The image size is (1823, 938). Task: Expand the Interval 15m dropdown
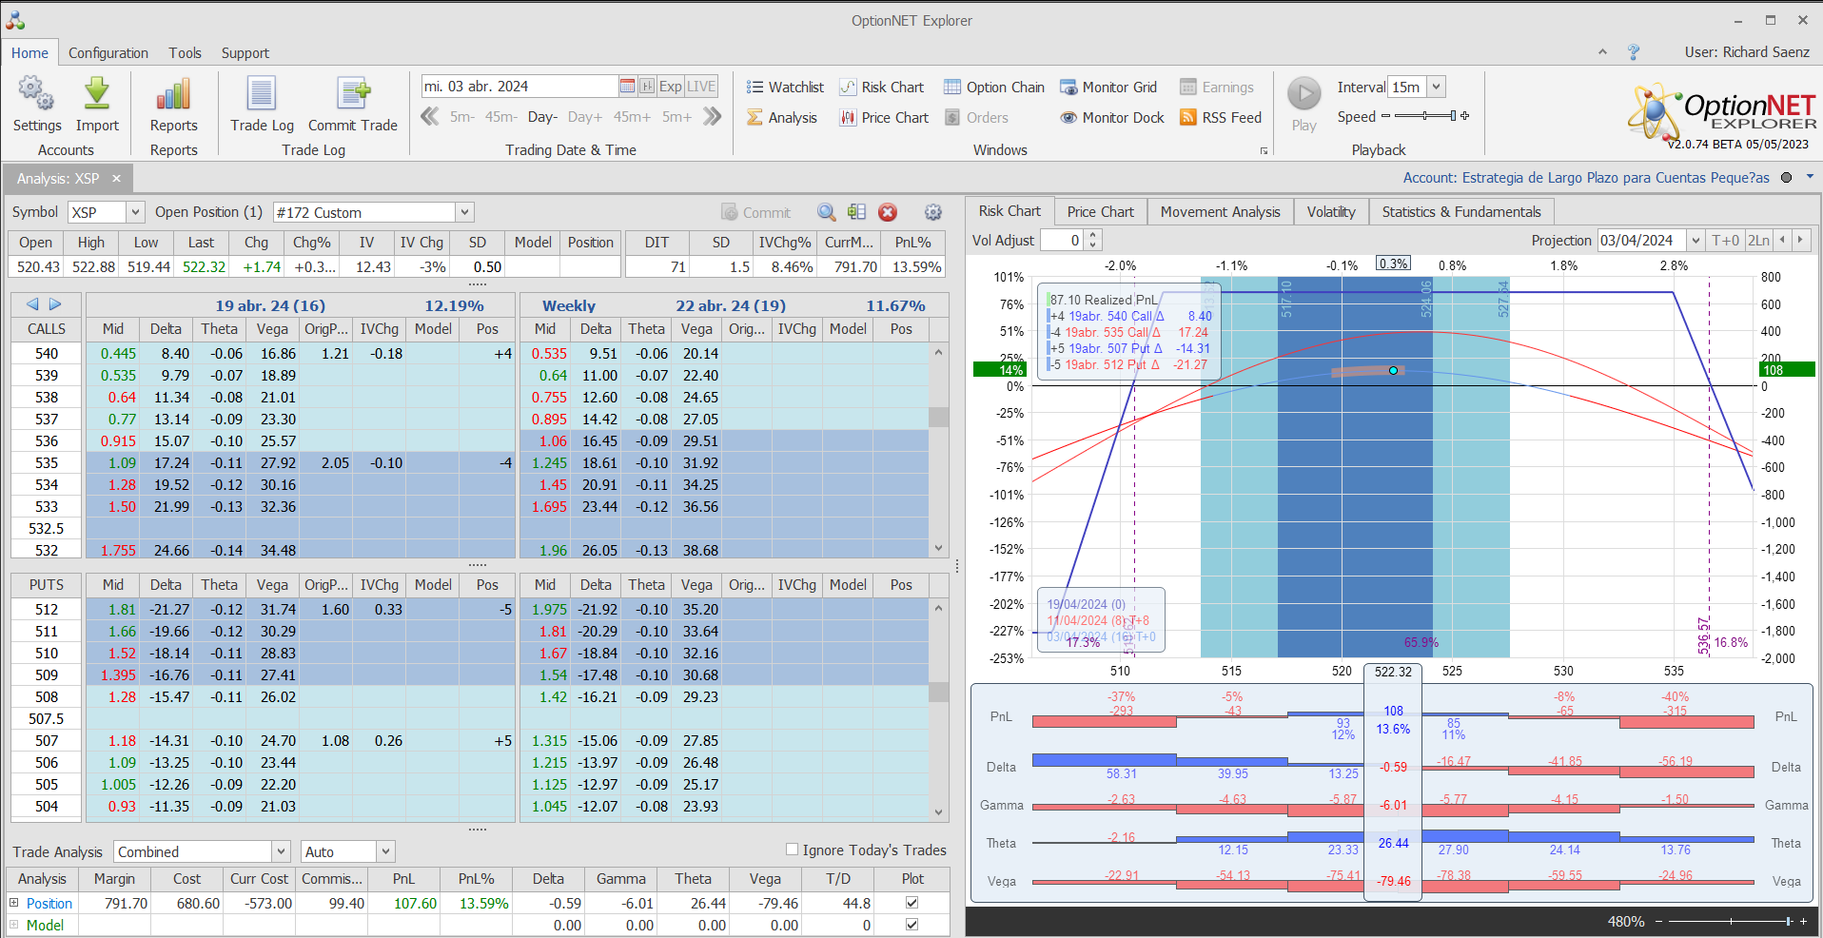(x=1436, y=88)
